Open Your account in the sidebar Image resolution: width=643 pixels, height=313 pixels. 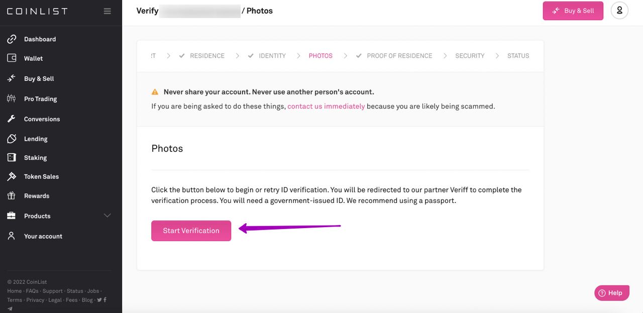point(43,236)
